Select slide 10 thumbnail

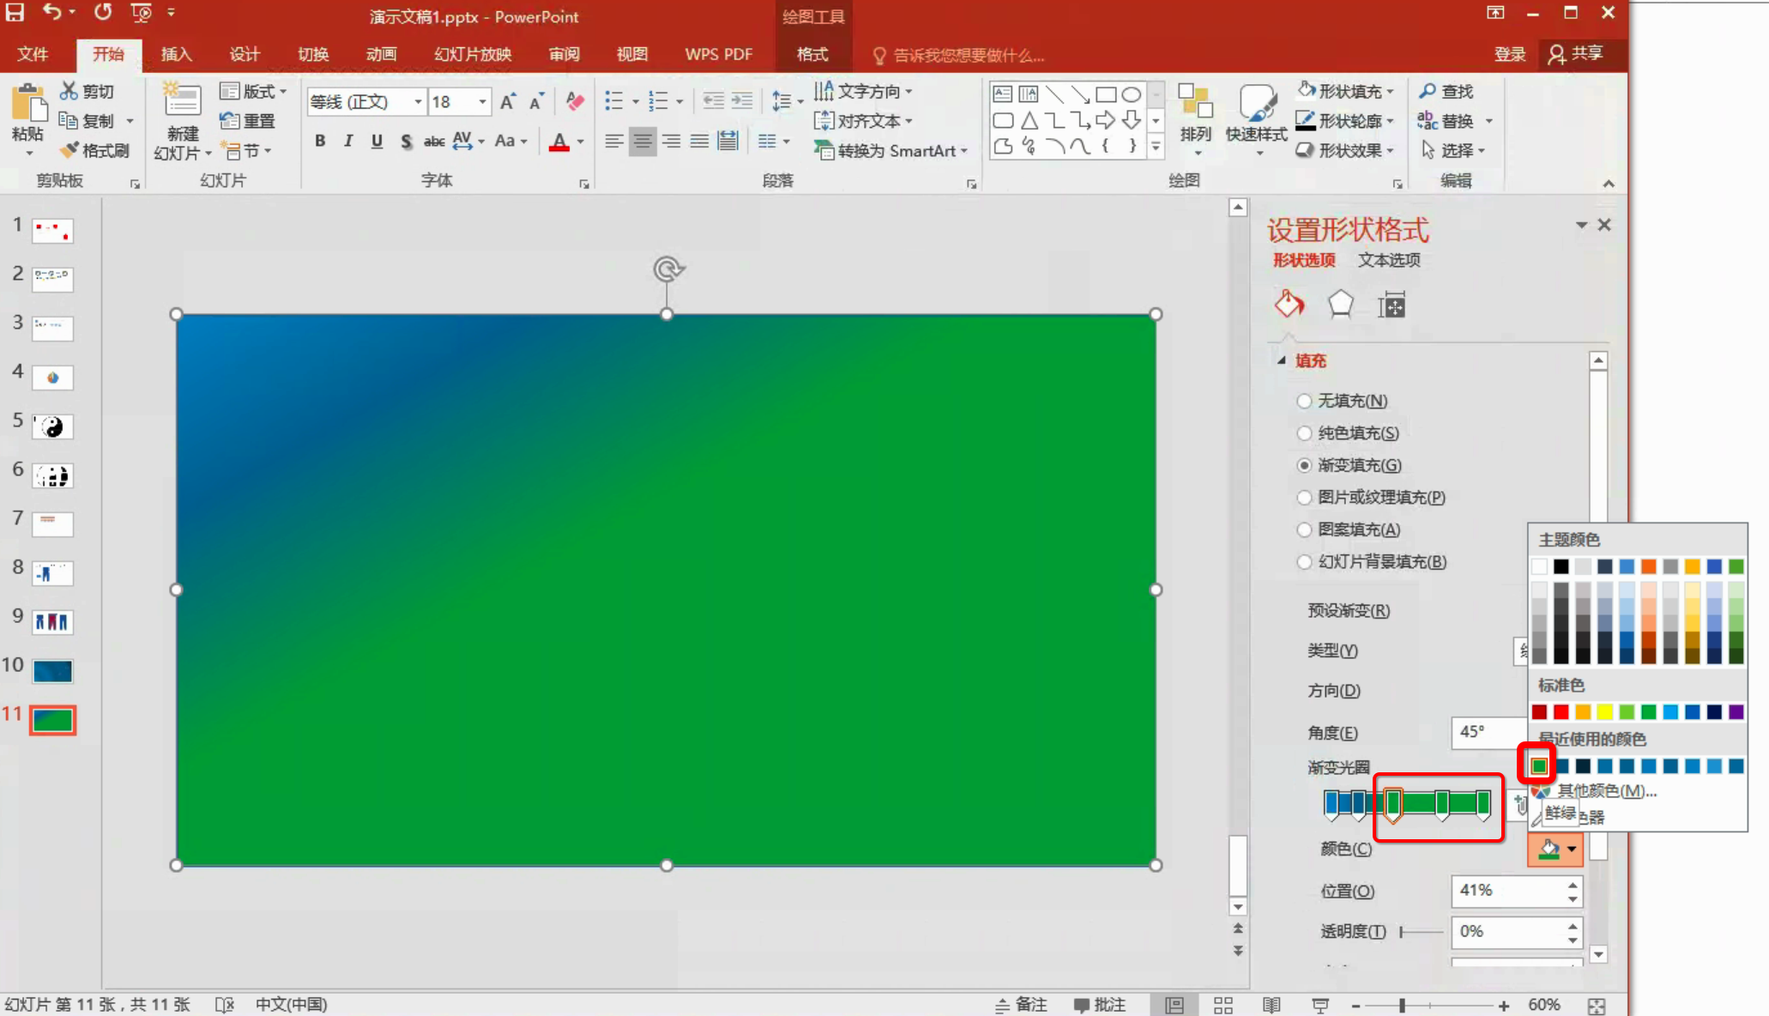click(52, 671)
